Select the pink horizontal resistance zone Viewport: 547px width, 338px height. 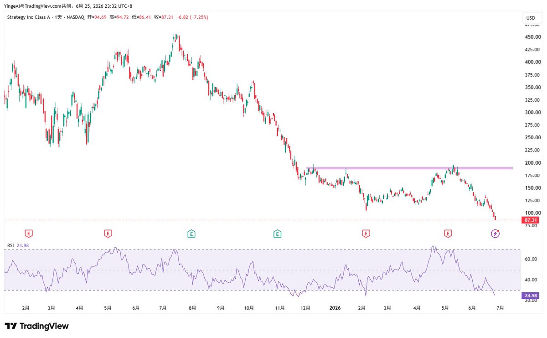[410, 168]
